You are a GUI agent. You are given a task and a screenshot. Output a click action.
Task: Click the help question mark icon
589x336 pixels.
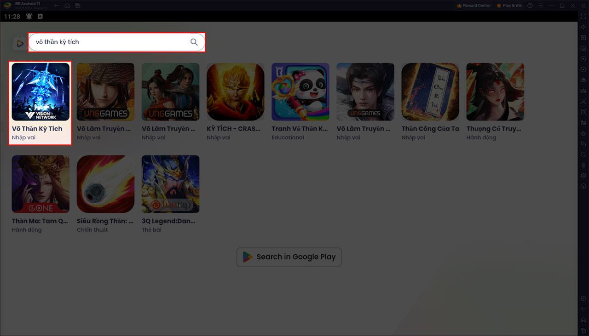pos(530,6)
